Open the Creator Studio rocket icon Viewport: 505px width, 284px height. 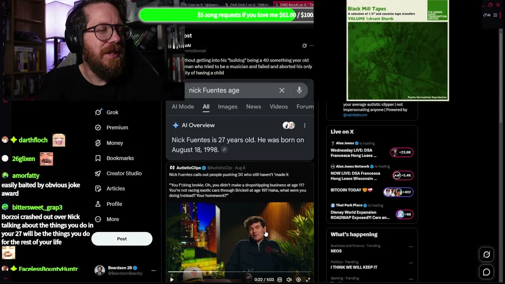(x=98, y=173)
